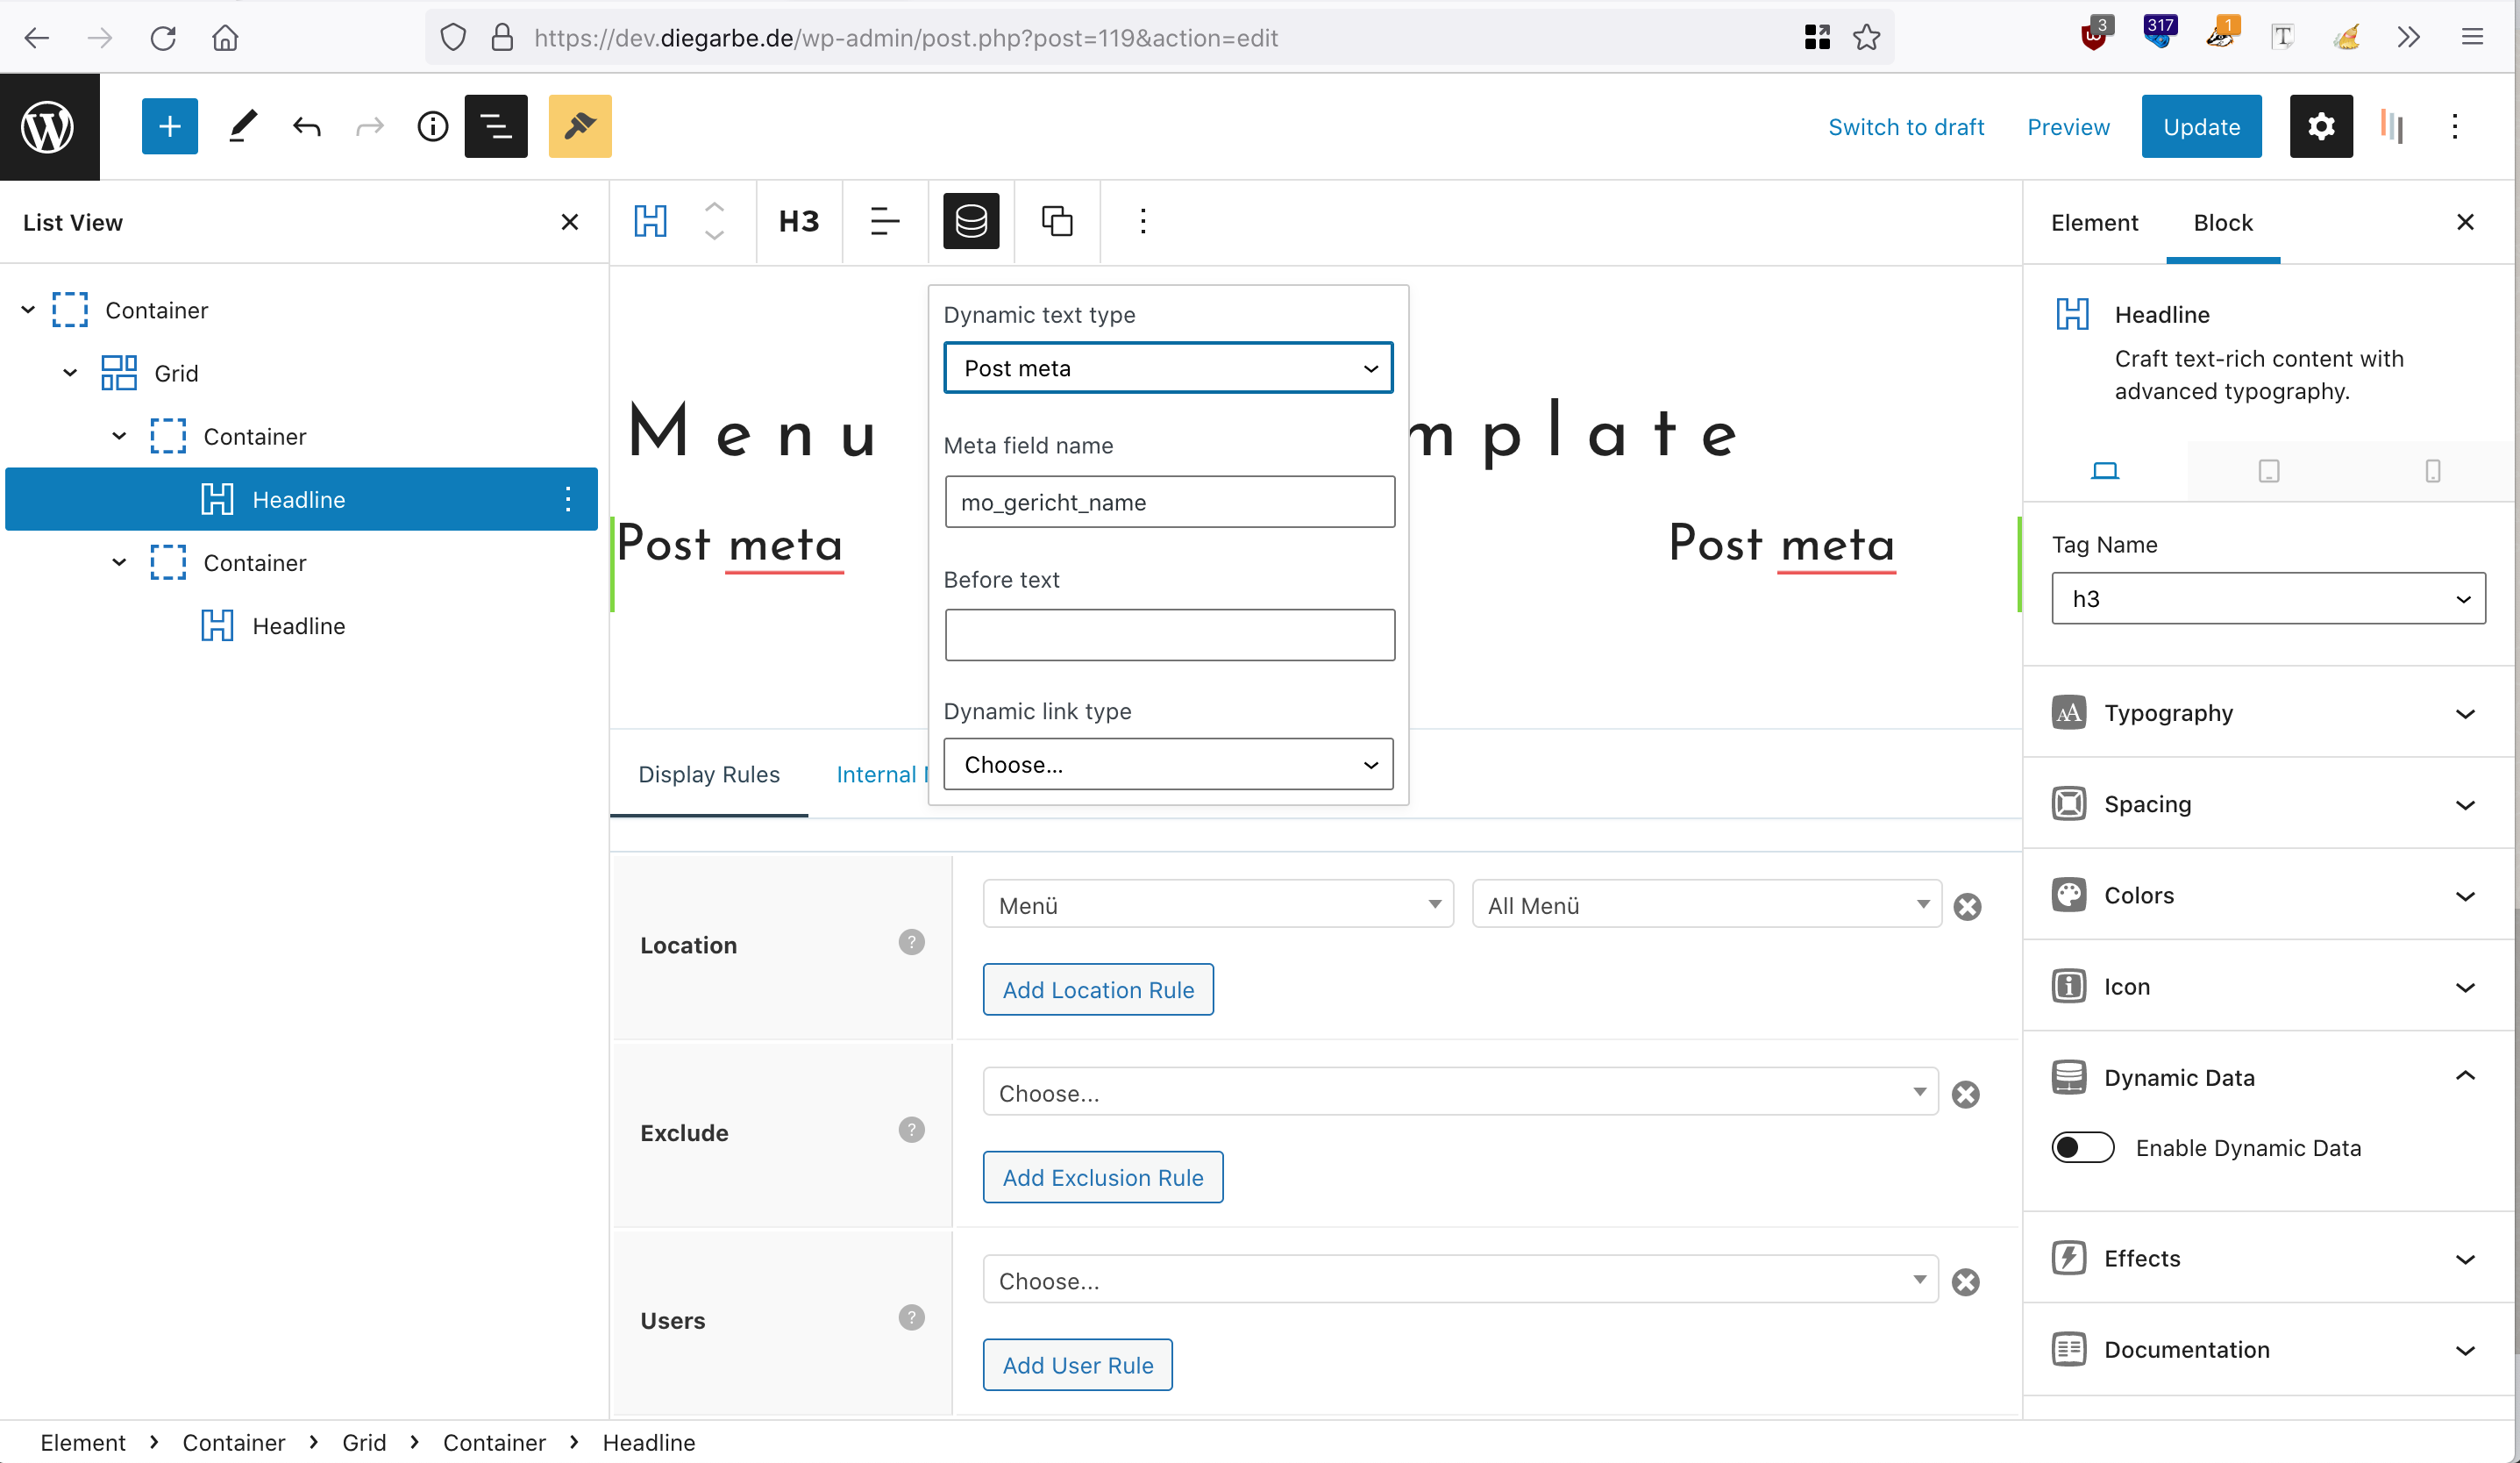
Task: Expand the Colors panel
Action: [2268, 895]
